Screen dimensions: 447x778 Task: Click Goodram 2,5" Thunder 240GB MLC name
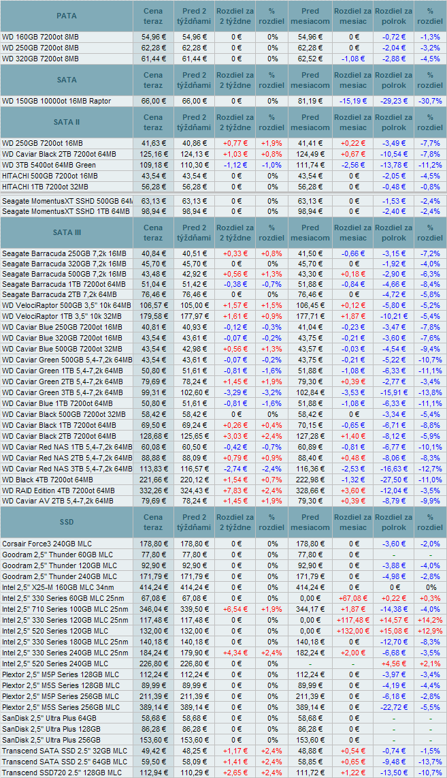59,576
